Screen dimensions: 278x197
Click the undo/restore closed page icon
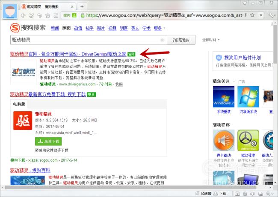click(39, 15)
